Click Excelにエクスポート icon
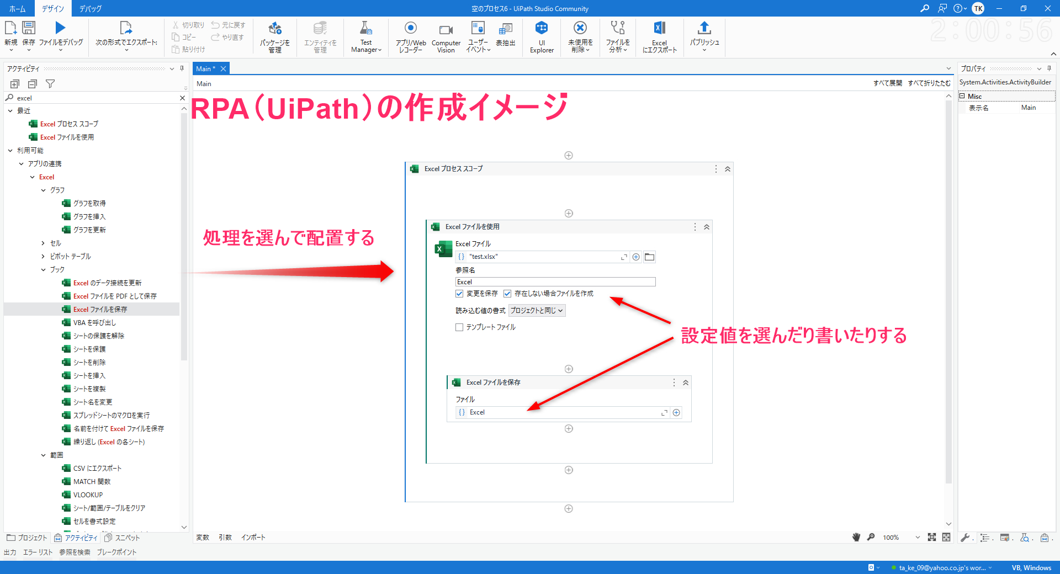Screen dimensions: 1060x574 [x=660, y=28]
